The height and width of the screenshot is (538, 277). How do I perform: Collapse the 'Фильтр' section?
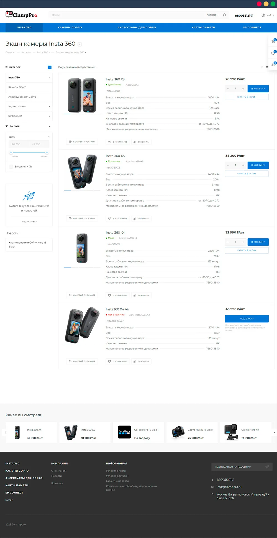pos(50,126)
